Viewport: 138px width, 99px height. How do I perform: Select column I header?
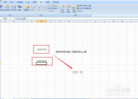click(x=78, y=21)
